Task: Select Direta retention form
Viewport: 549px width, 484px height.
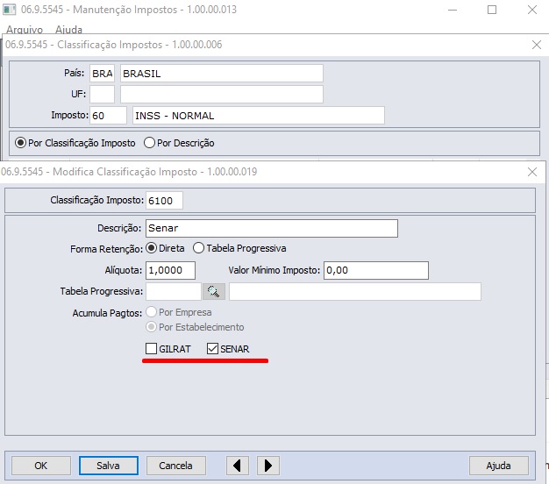Action: (x=151, y=248)
